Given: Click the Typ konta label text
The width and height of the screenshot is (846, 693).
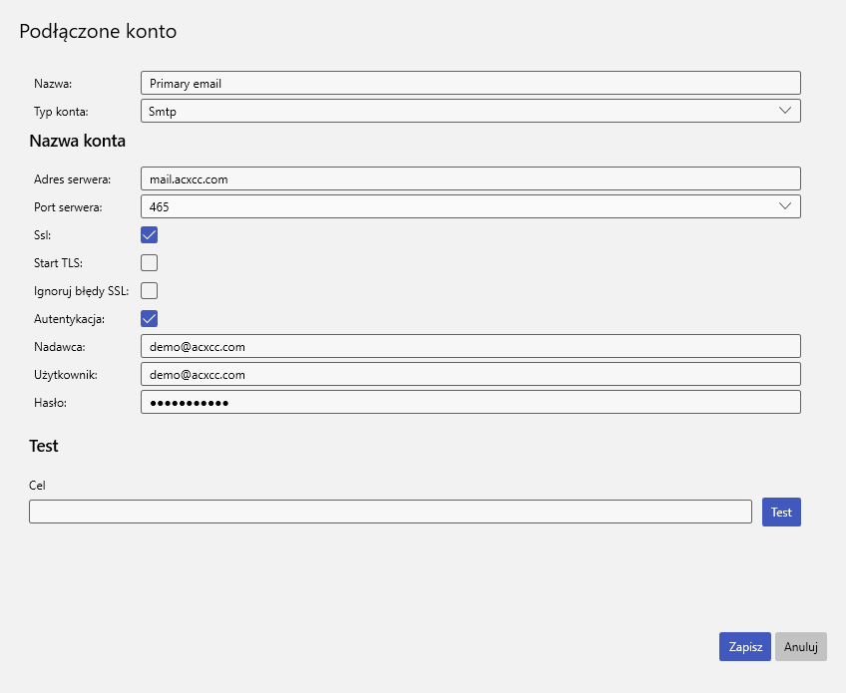Looking at the screenshot, I should click(x=61, y=112).
